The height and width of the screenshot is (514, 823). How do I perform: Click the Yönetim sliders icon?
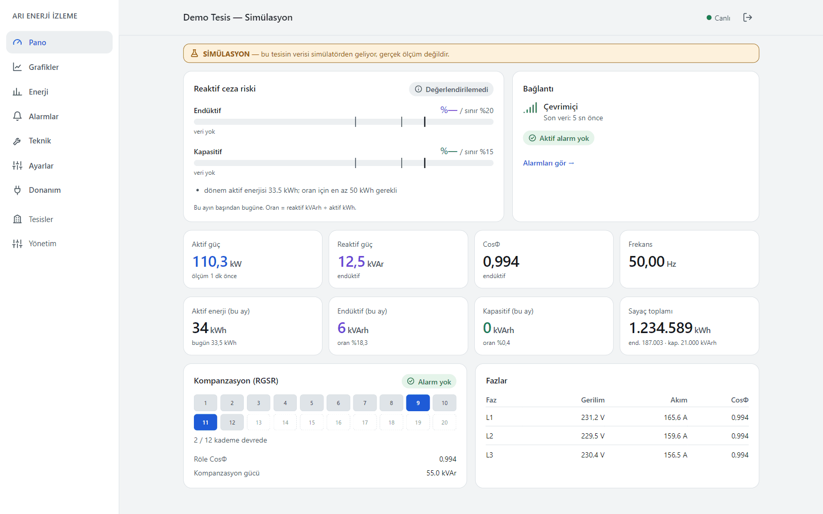[17, 244]
